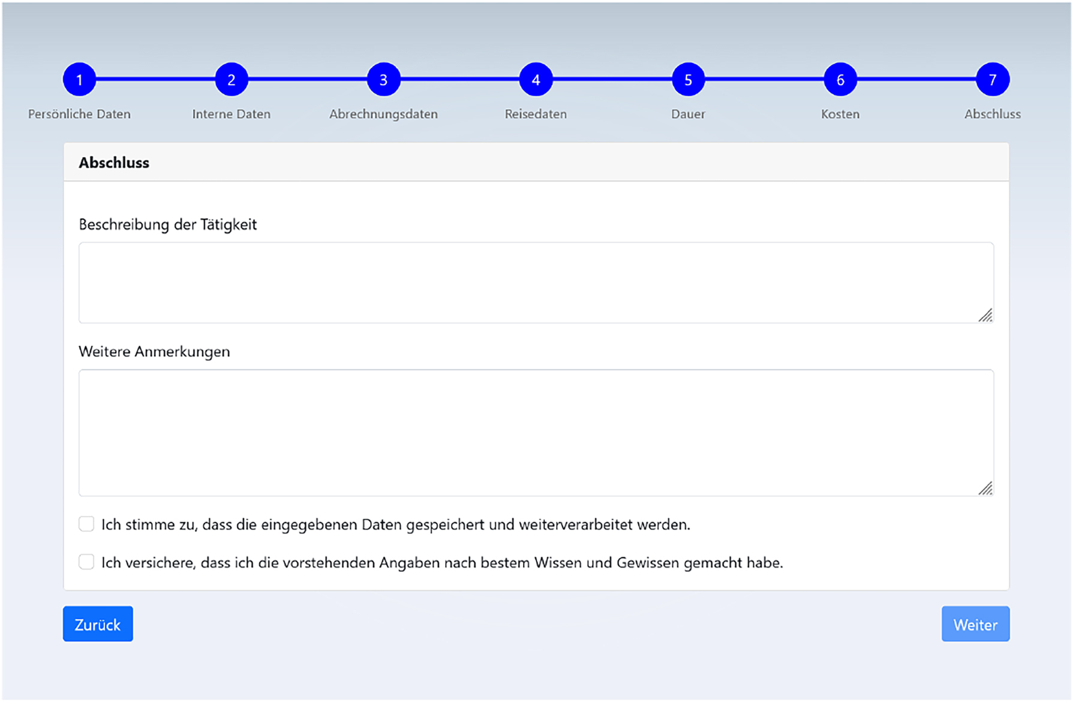
Task: Select the Kosten step label
Action: point(840,114)
